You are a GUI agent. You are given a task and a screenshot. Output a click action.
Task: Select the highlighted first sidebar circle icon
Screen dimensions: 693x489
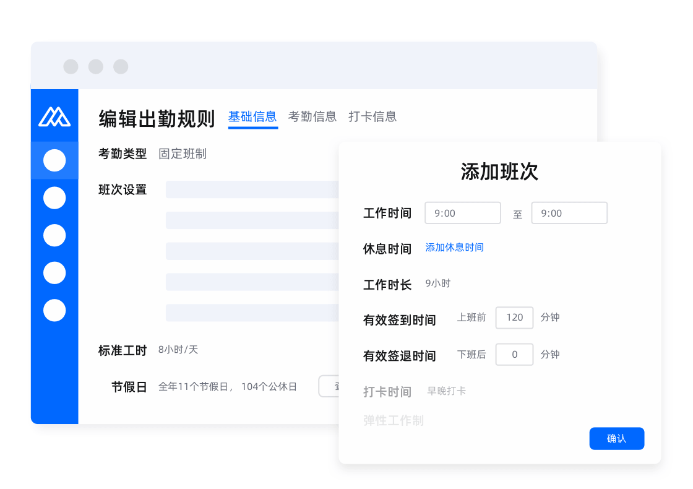[x=54, y=160]
